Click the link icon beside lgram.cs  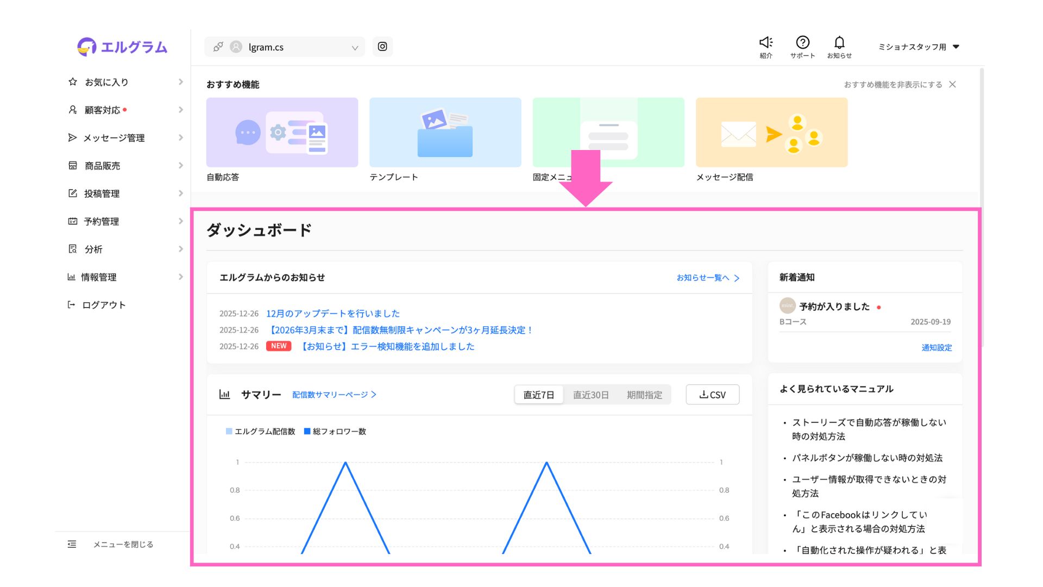(x=218, y=47)
